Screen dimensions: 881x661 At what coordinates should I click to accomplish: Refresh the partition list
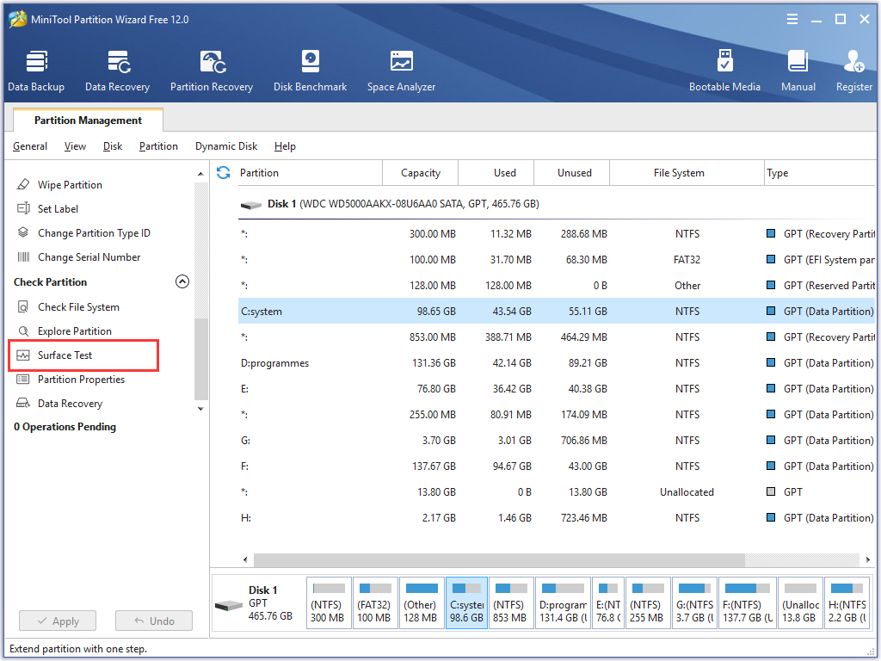(224, 172)
